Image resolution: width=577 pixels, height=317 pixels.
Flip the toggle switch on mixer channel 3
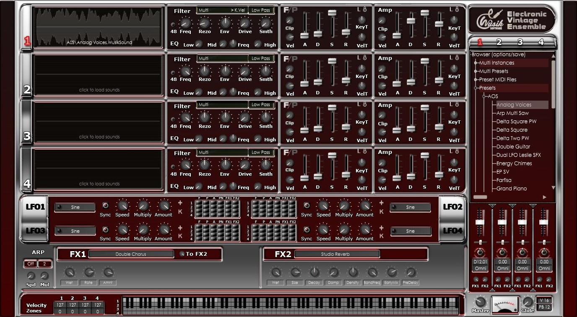(x=522, y=252)
